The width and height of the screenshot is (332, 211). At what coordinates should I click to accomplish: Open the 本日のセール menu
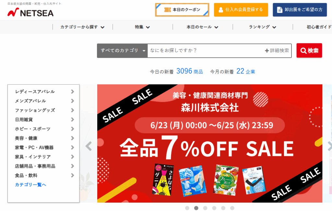[202, 27]
